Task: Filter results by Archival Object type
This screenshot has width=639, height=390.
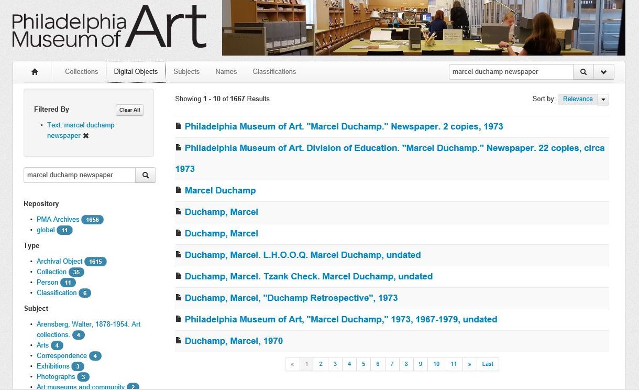Action: 60,262
